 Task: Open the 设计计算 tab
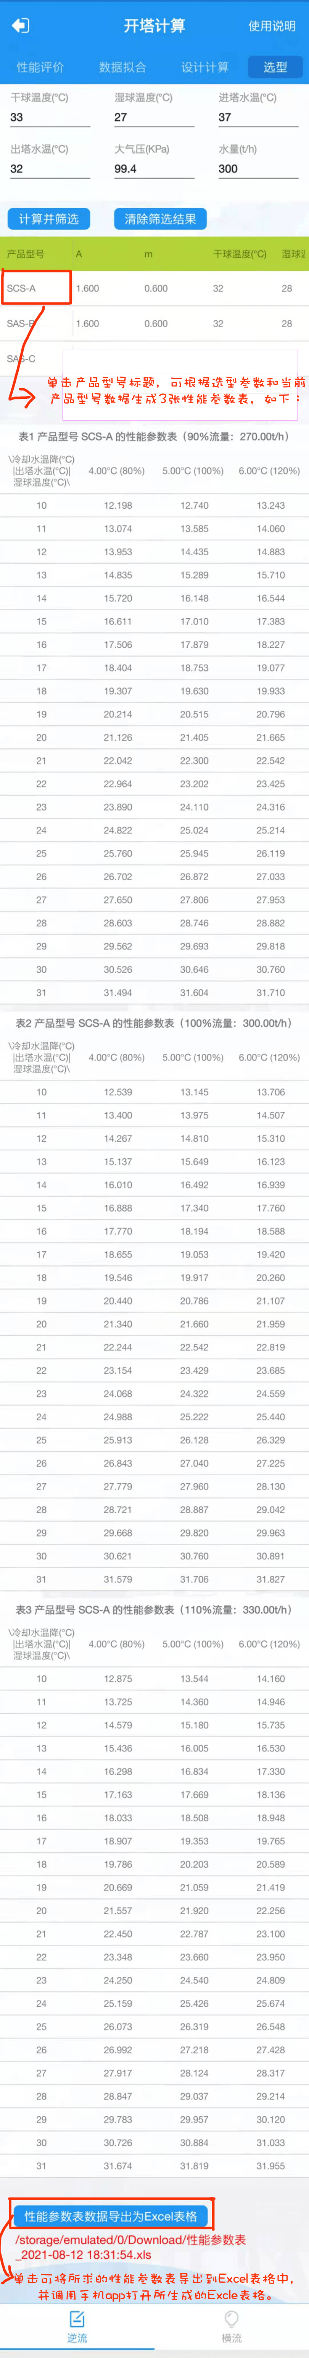tap(205, 67)
